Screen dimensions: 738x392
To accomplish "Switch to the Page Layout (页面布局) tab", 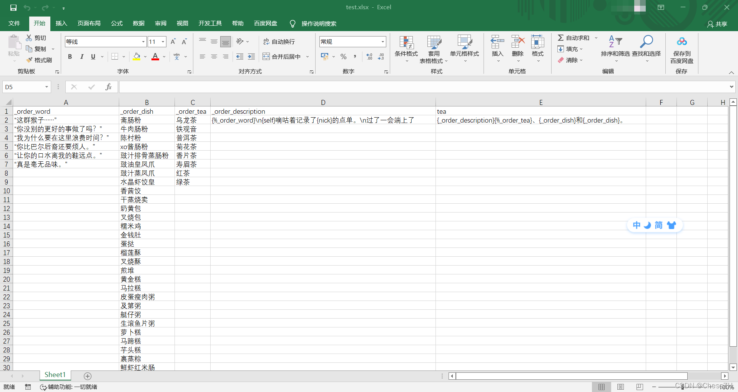I will point(89,23).
